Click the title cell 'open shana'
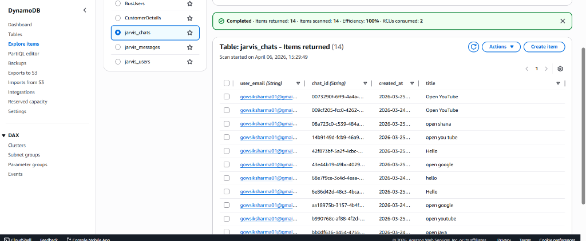This screenshot has width=586, height=241. 438,124
